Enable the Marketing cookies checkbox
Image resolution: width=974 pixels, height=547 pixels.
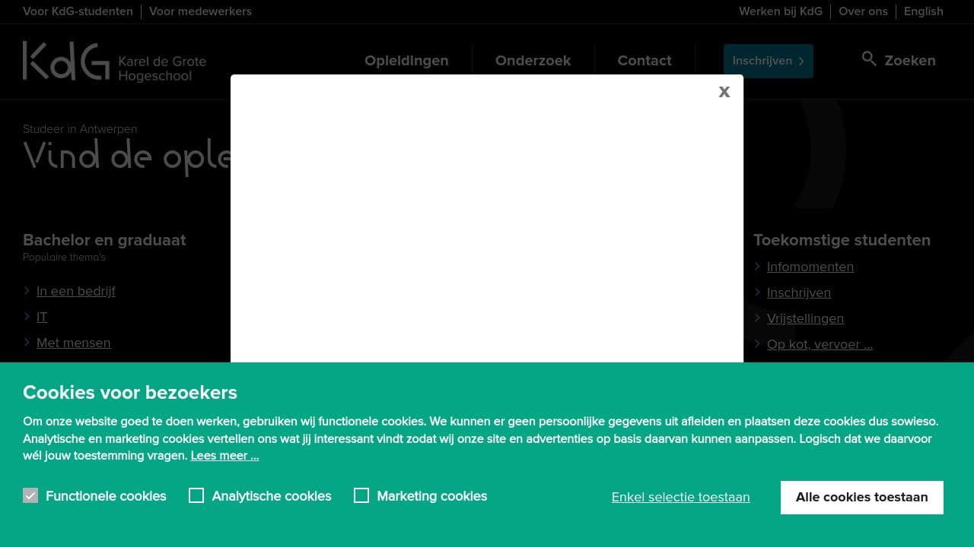361,495
